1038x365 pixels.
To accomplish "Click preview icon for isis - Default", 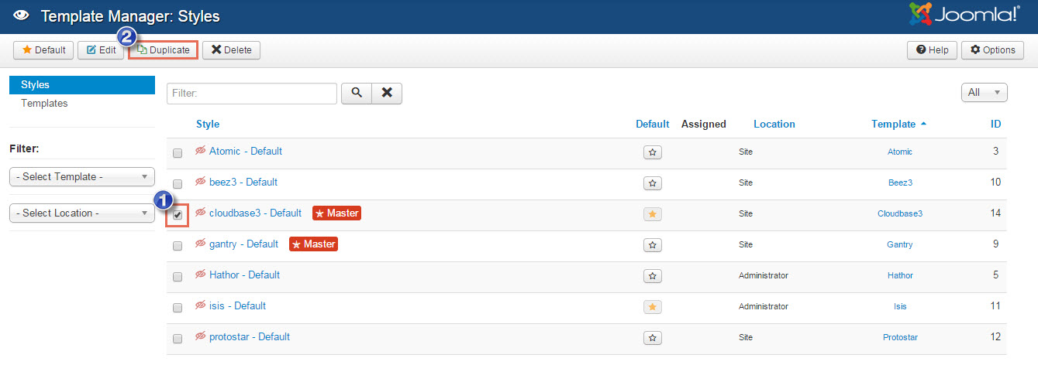I will tap(201, 305).
